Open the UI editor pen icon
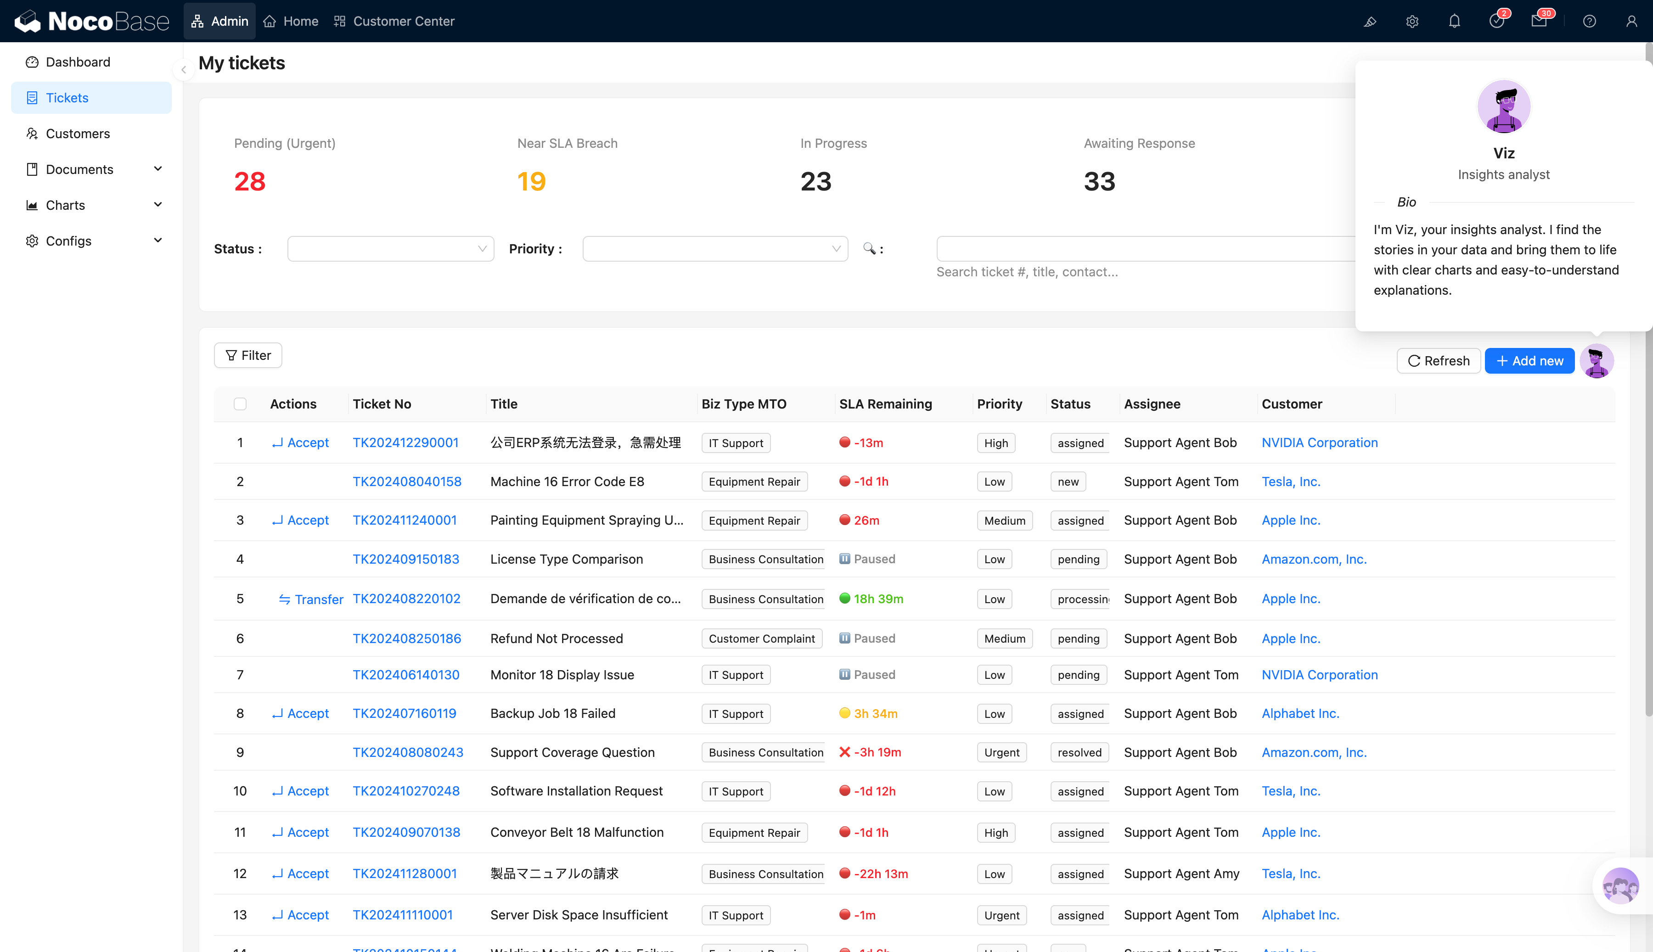1653x952 pixels. coord(1370,21)
